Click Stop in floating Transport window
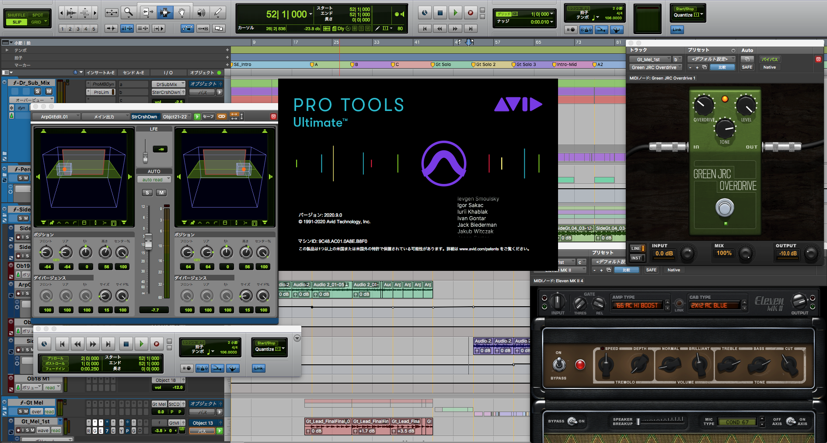The height and width of the screenshot is (443, 827). (x=126, y=344)
